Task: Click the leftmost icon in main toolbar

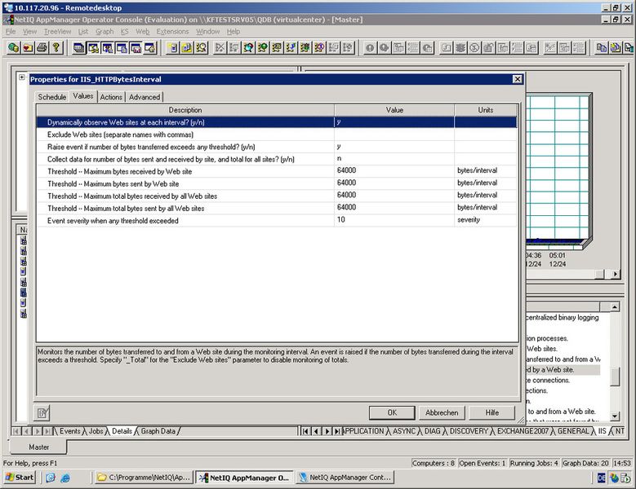Action: (x=13, y=48)
